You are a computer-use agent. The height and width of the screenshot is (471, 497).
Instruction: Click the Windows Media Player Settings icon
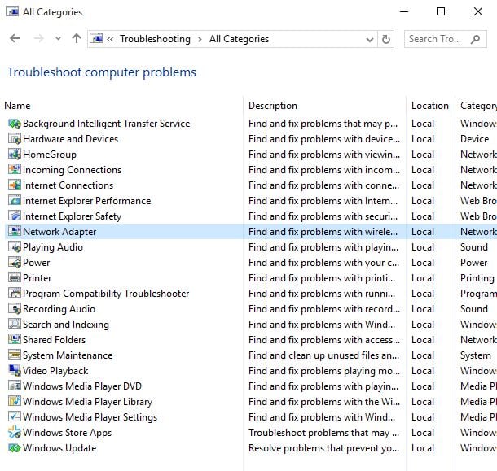[x=15, y=416]
